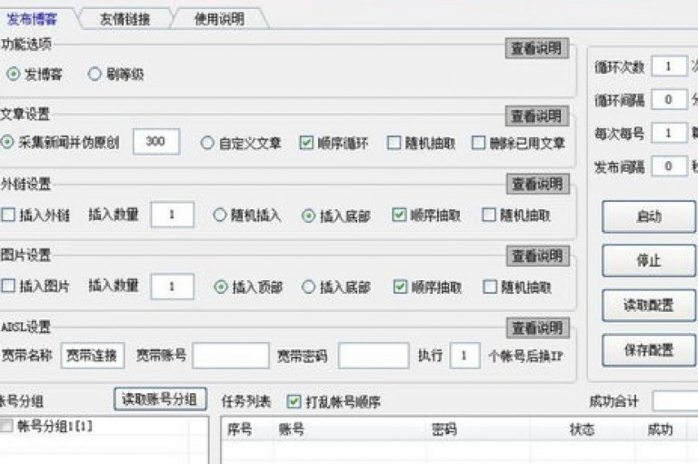Switch to the 发布博客 tab

tap(32, 19)
